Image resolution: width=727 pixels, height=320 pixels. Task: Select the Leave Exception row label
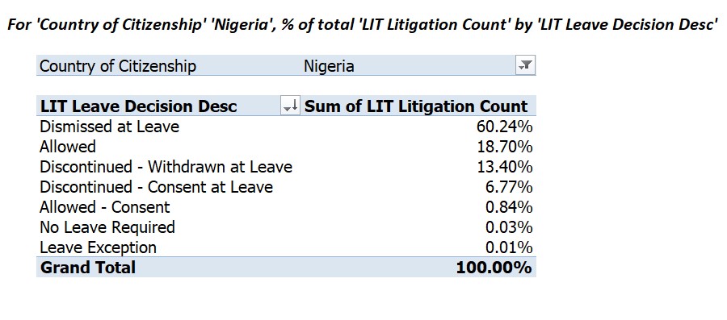[x=98, y=247]
